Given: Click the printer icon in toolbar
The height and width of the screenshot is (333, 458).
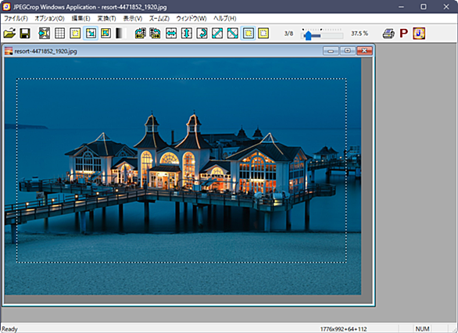Looking at the screenshot, I should tap(388, 34).
